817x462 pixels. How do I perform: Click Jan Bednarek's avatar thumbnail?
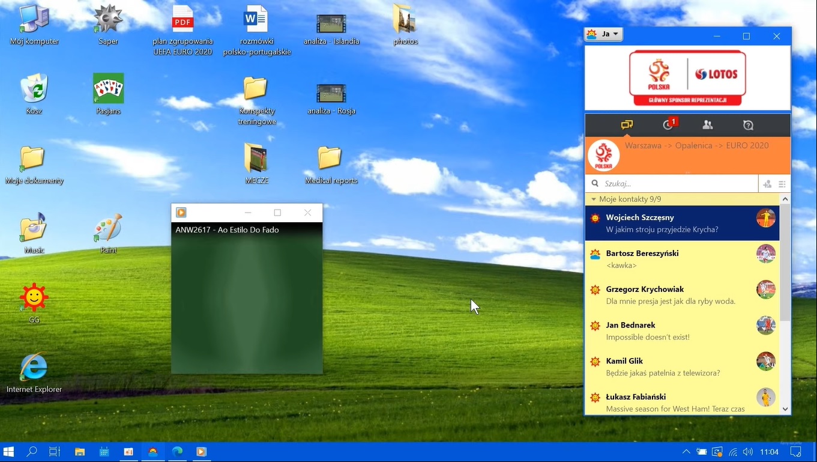coord(766,325)
